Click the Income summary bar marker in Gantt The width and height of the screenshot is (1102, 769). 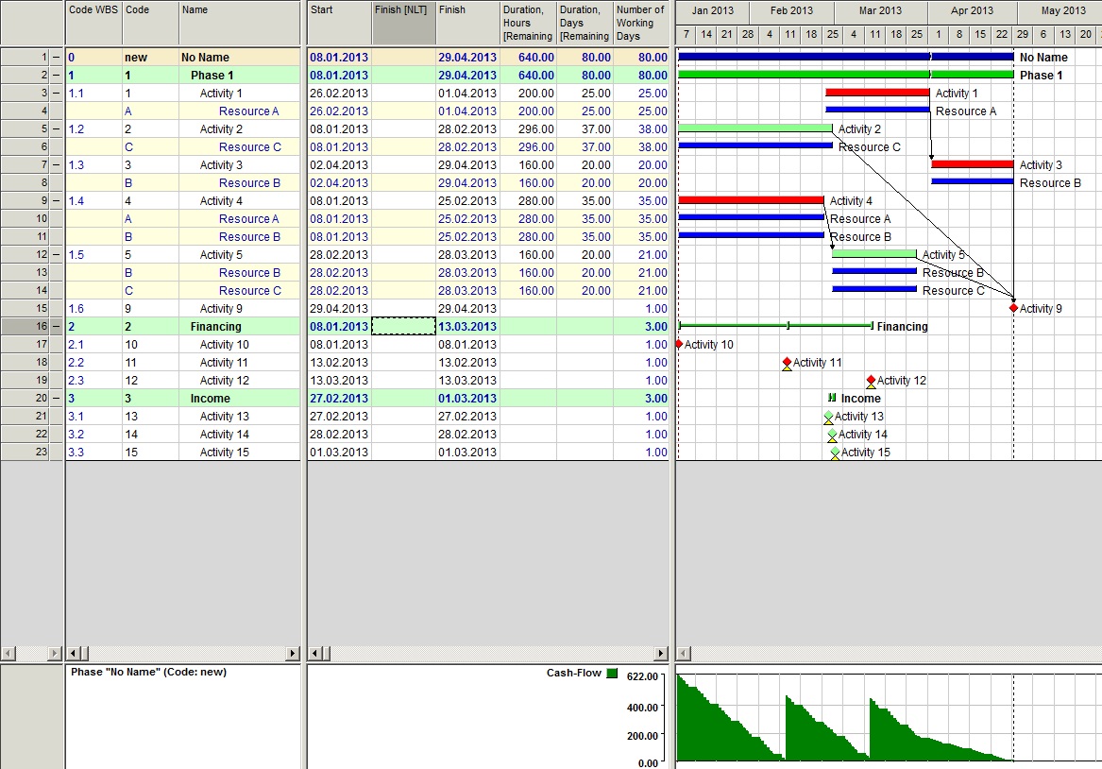832,398
